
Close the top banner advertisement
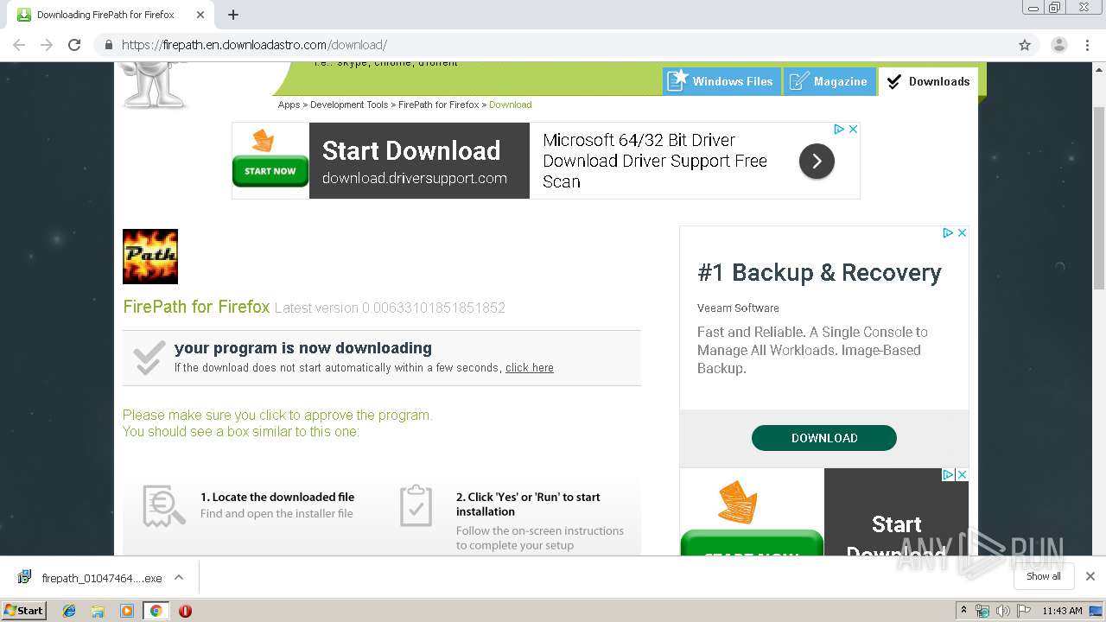853,129
